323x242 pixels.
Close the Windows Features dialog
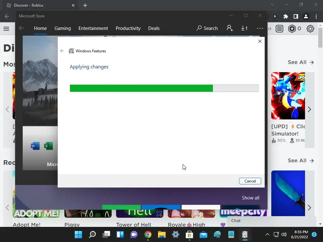pyautogui.click(x=260, y=41)
